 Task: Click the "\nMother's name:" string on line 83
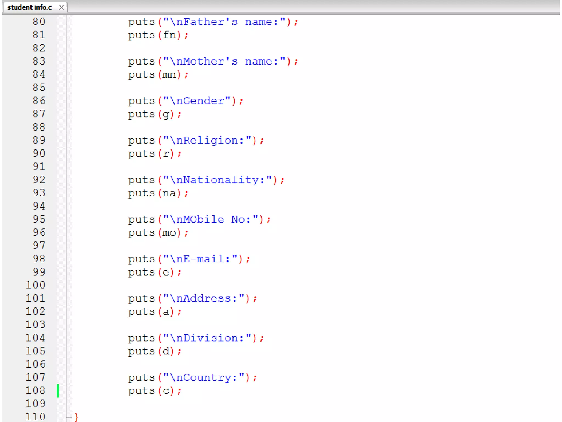point(224,62)
